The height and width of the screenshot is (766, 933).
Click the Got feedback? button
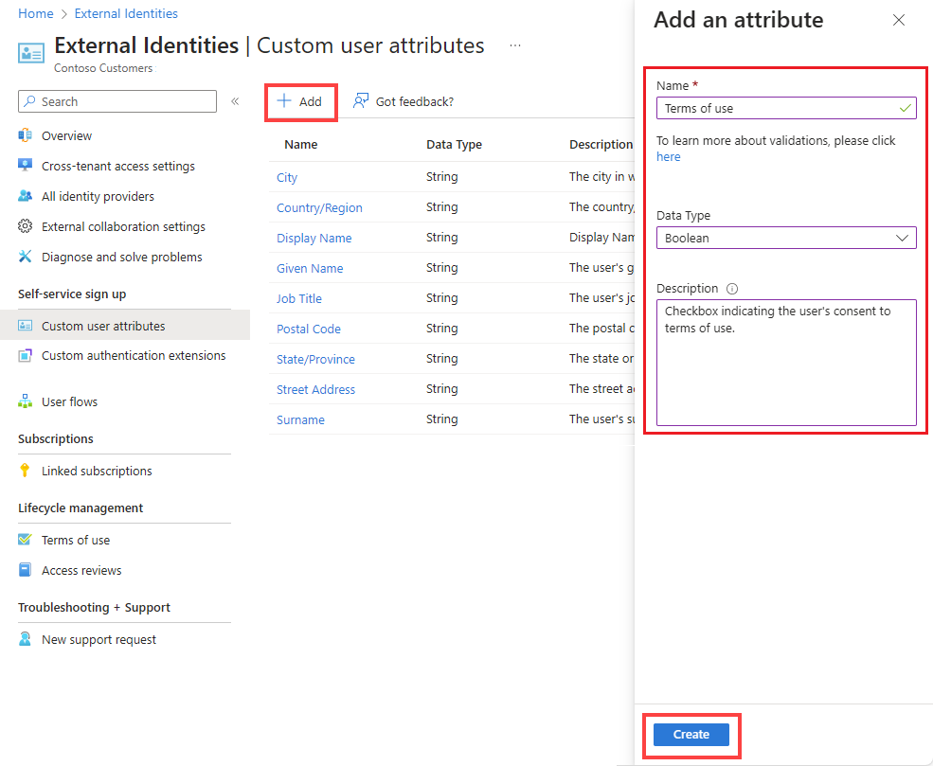click(404, 101)
